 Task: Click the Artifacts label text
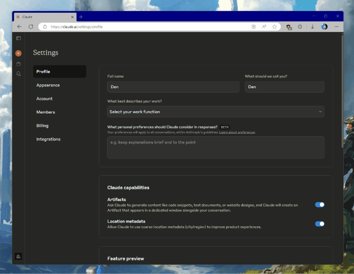(x=116, y=199)
